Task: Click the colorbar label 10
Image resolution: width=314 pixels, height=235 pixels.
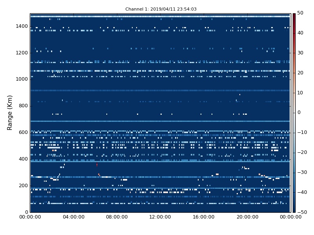Action: [300, 93]
